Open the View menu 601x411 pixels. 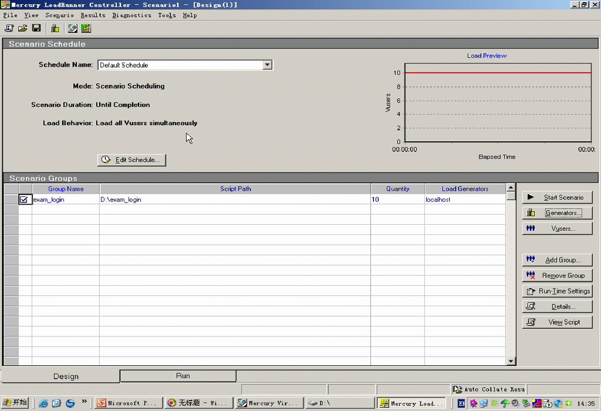(x=31, y=16)
